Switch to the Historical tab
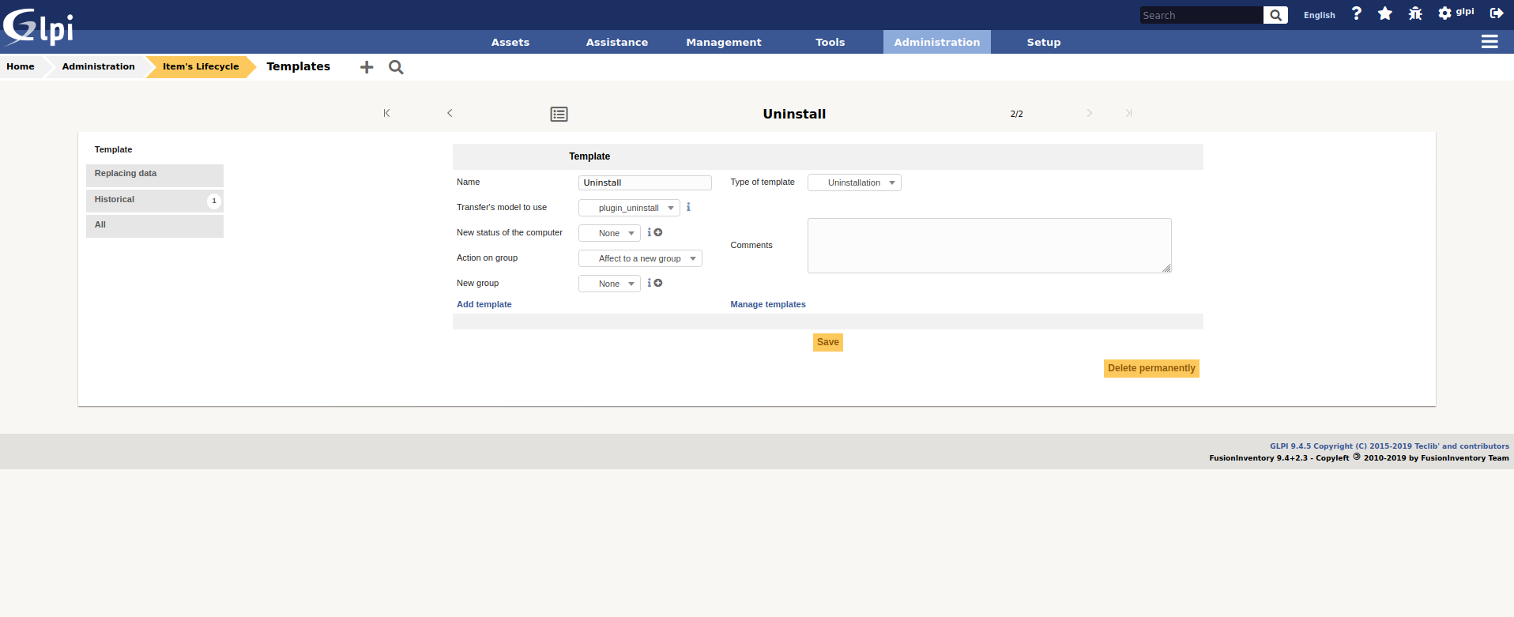Viewport: 1514px width, 617px height. coord(154,200)
